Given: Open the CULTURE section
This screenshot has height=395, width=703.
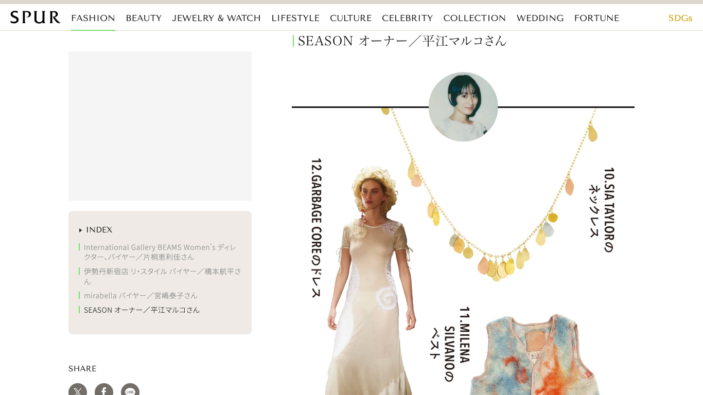Looking at the screenshot, I should pyautogui.click(x=350, y=18).
